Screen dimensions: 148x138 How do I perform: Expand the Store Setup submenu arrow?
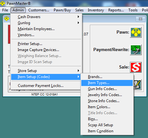pyautogui.click(x=78, y=71)
